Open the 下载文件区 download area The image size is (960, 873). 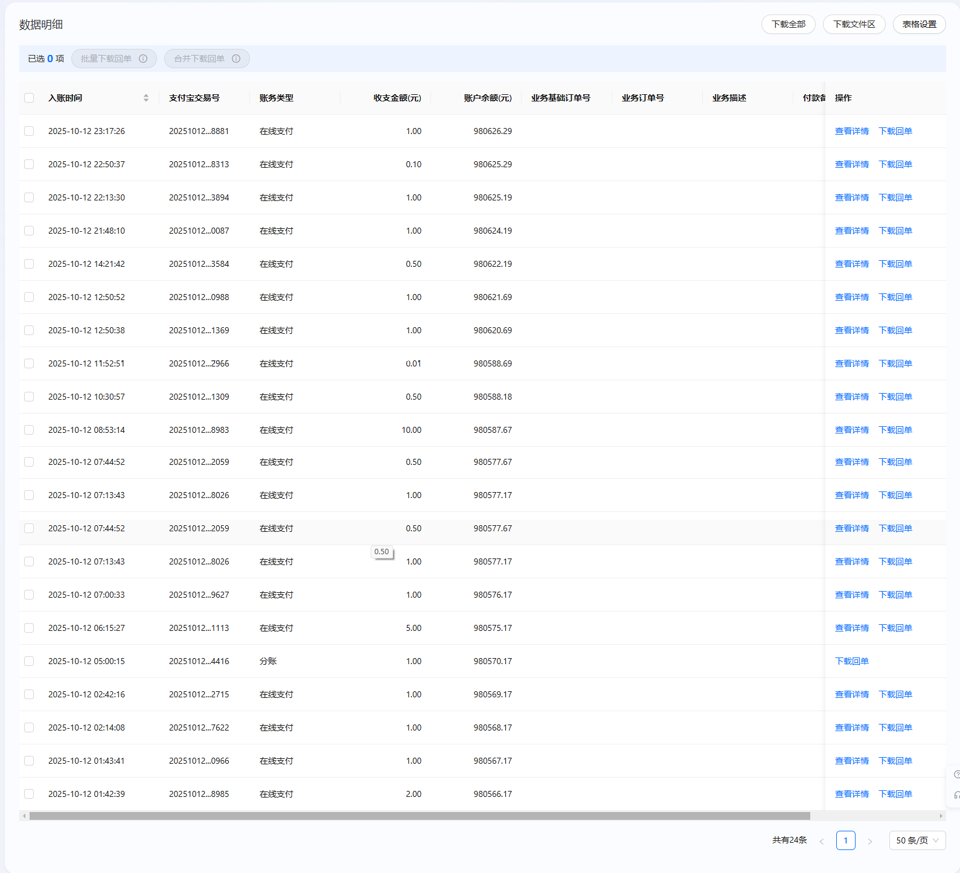854,24
